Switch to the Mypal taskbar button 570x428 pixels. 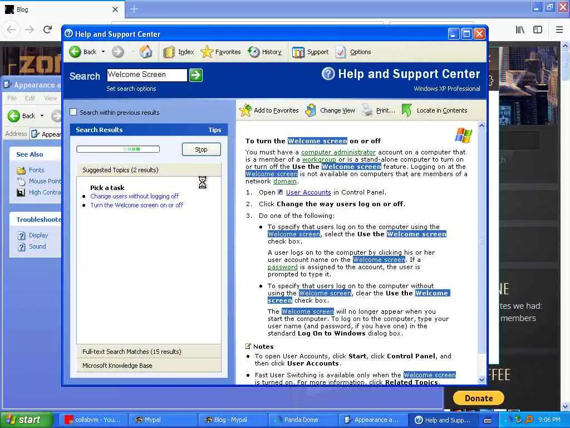tap(163, 420)
